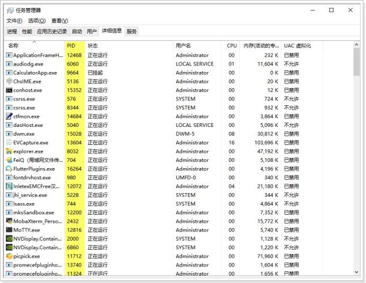Click memory value 30,812 K
The height and width of the screenshot is (283, 366).
(268, 134)
